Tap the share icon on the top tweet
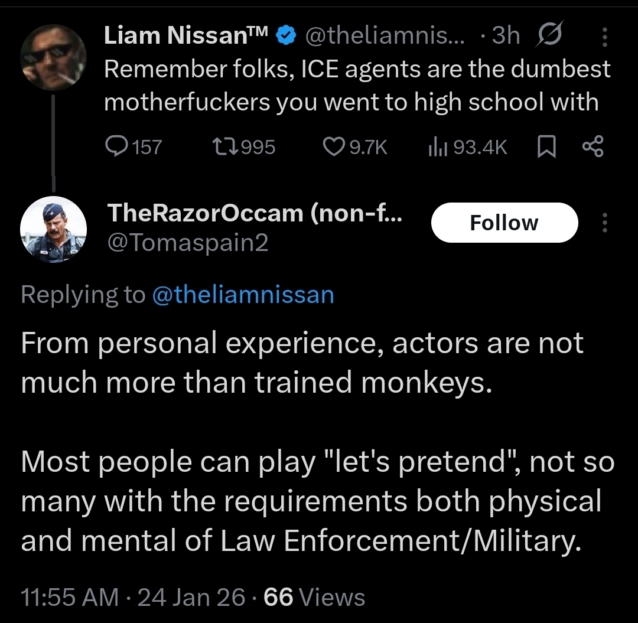 (593, 146)
